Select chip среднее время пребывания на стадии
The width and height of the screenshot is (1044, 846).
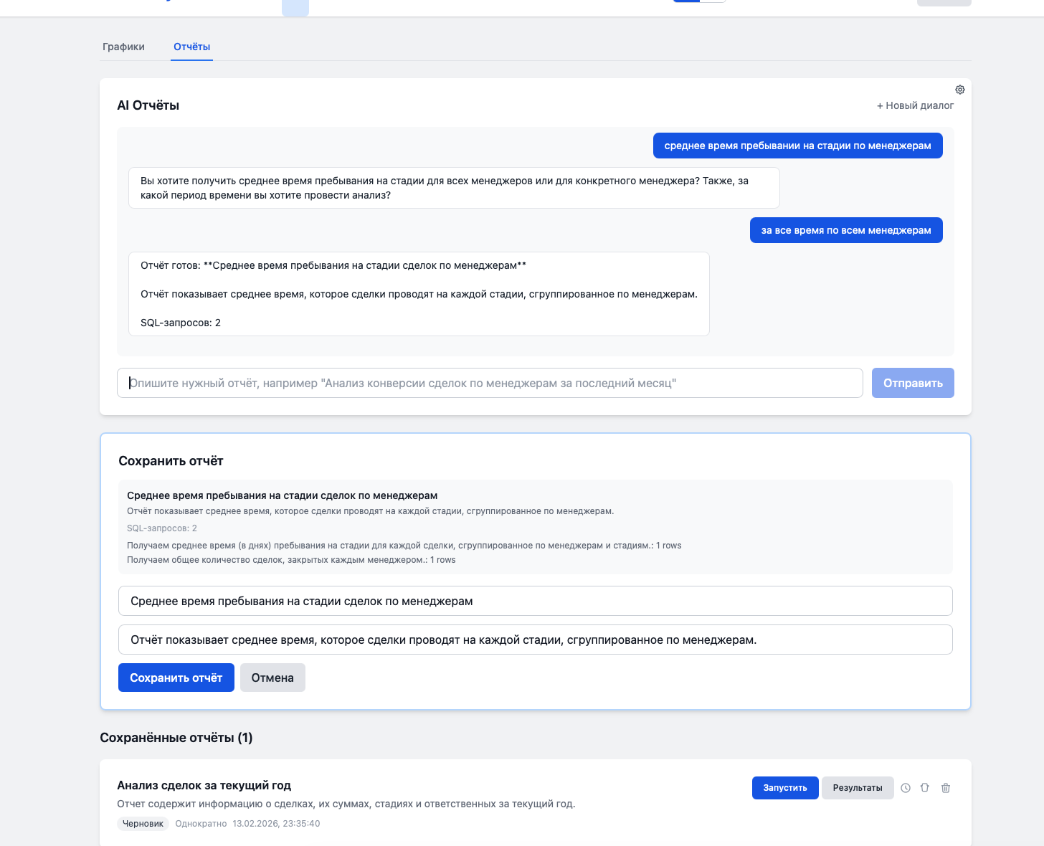798,145
